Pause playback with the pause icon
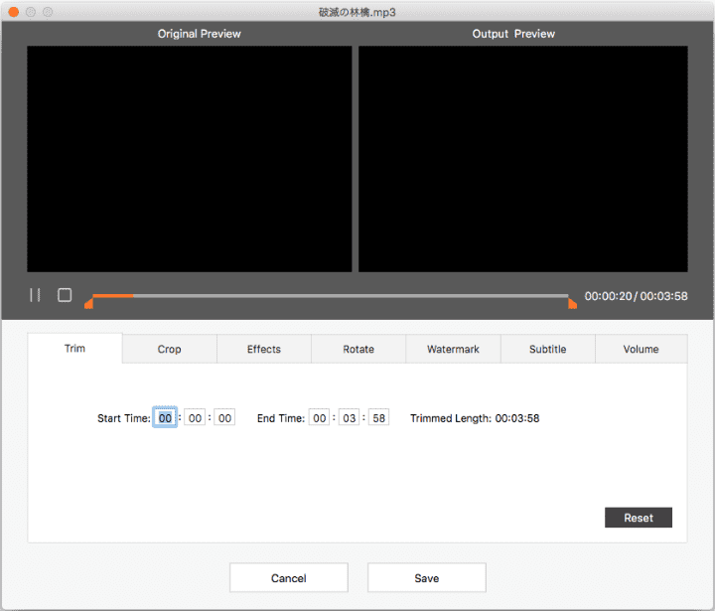Screen dimensions: 715x611 pyautogui.click(x=35, y=295)
